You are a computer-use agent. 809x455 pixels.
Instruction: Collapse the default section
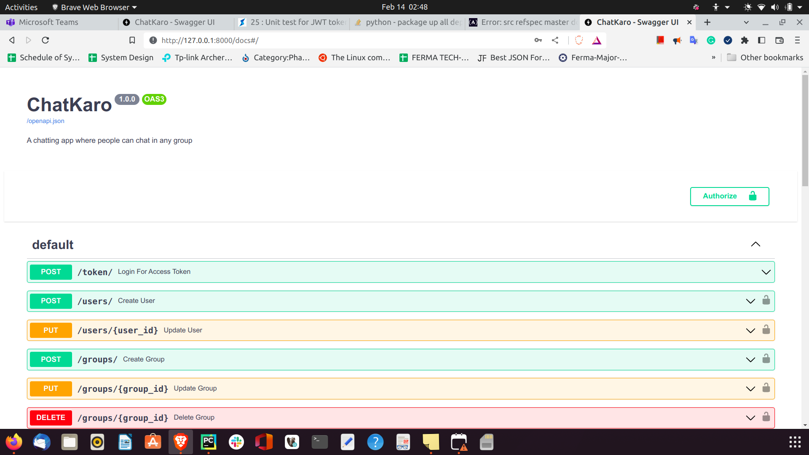click(755, 244)
